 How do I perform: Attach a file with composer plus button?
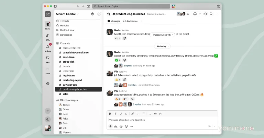(x=110, y=126)
